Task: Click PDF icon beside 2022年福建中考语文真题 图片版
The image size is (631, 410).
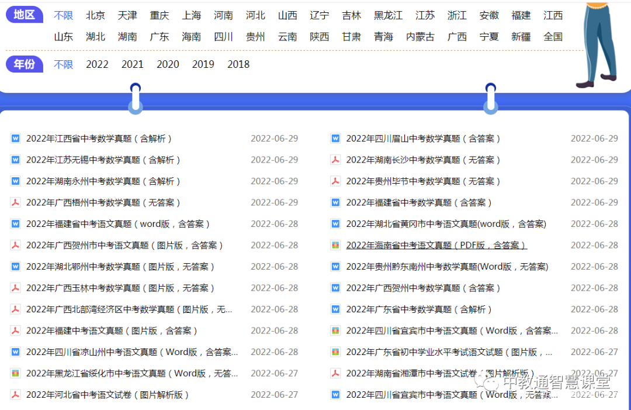Action: point(15,330)
